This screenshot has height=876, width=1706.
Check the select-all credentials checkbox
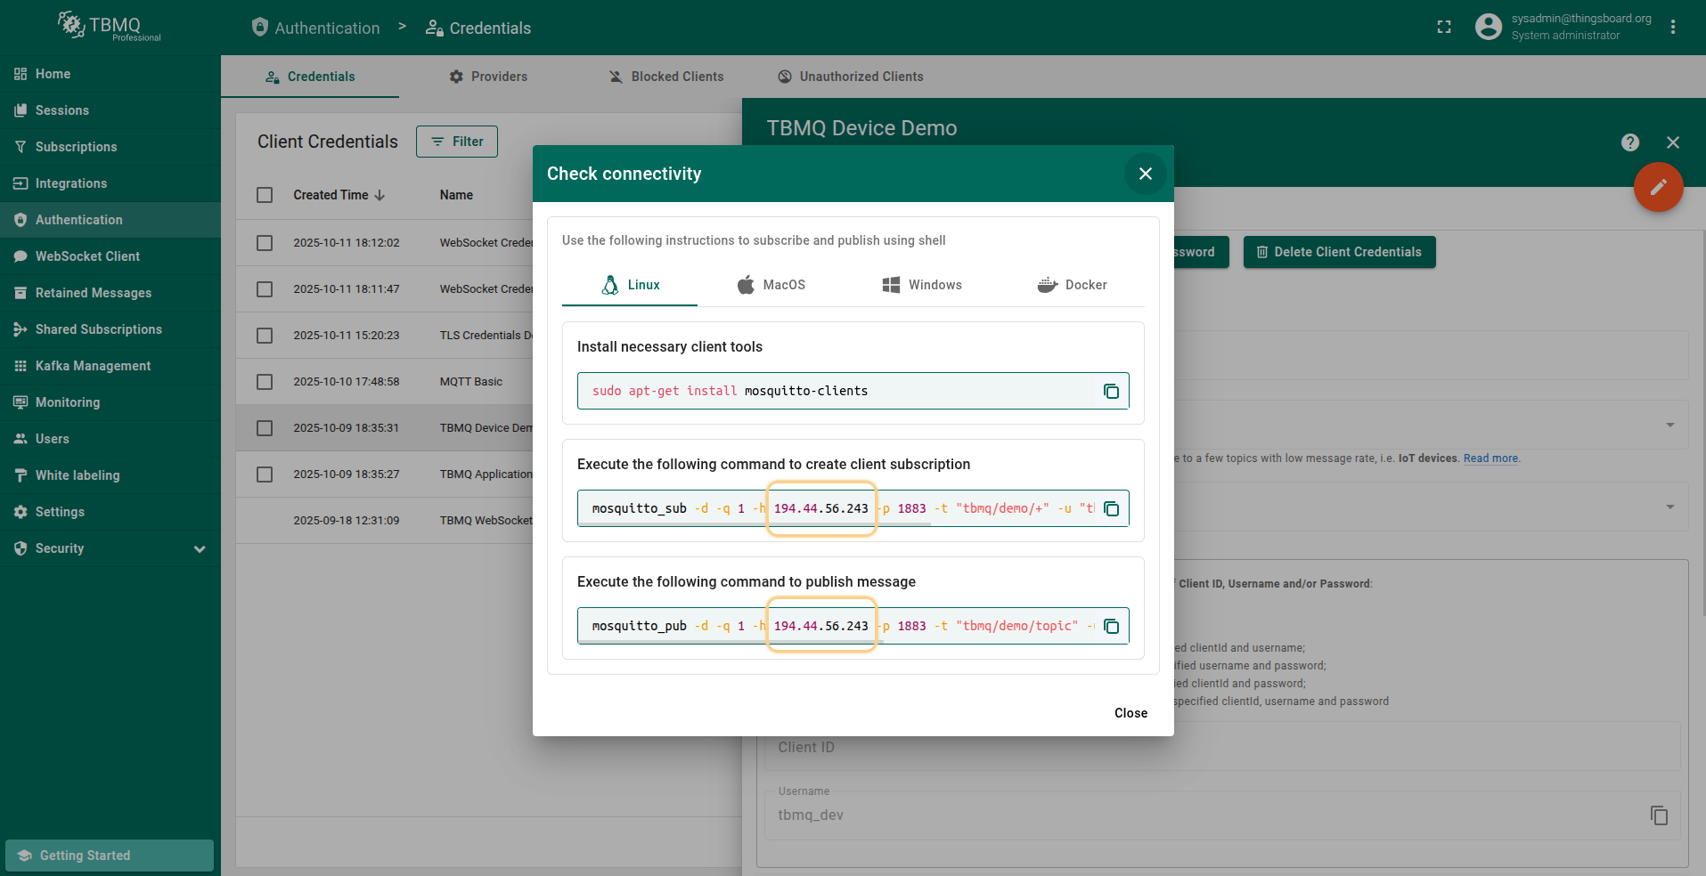pos(265,195)
